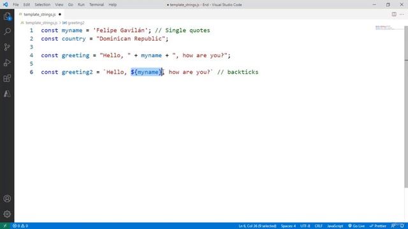Click the greeting2 variable on line 6
408x229 pixels.
(x=77, y=72)
